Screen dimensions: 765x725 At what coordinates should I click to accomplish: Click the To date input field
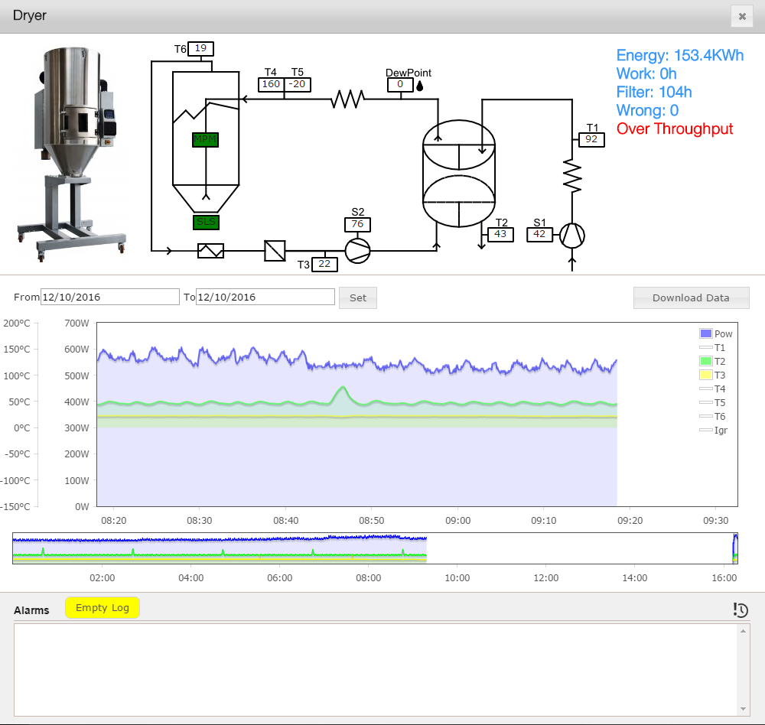pos(265,297)
